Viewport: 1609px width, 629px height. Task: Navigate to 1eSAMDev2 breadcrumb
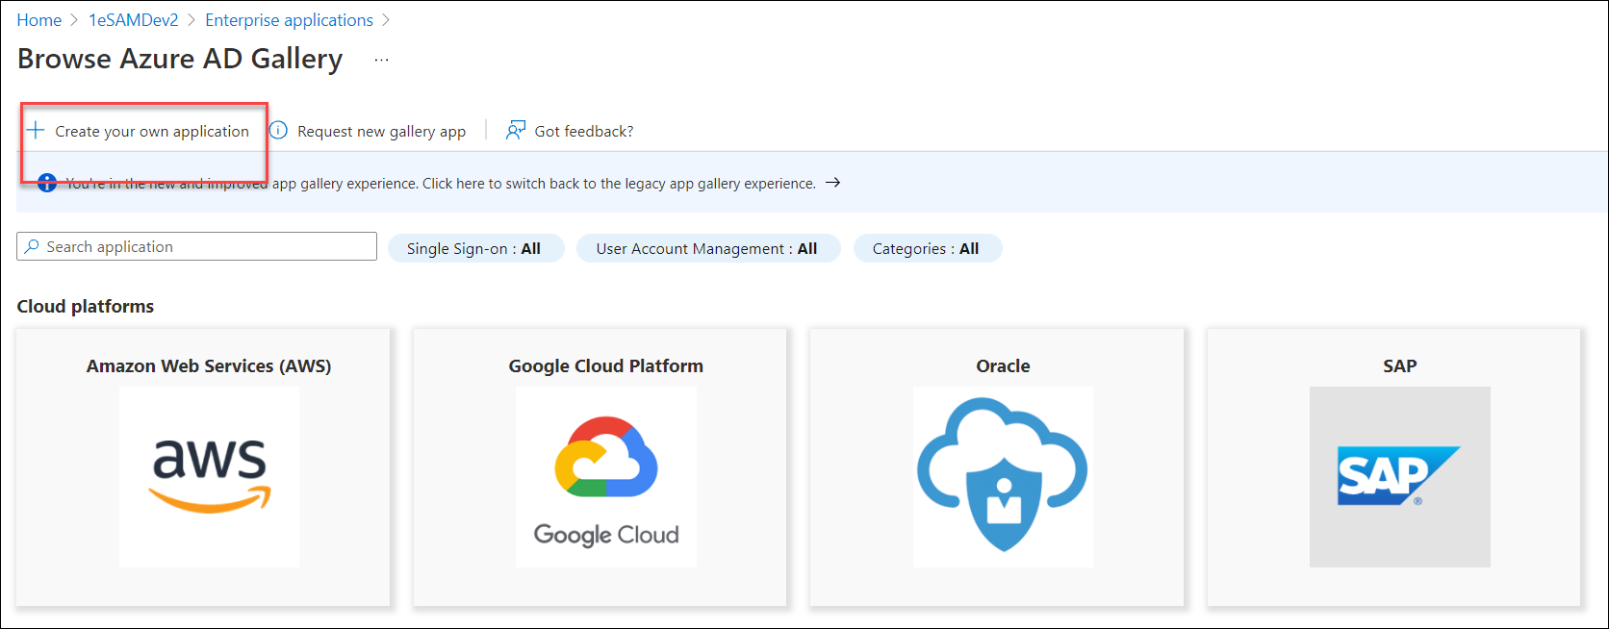click(x=134, y=20)
